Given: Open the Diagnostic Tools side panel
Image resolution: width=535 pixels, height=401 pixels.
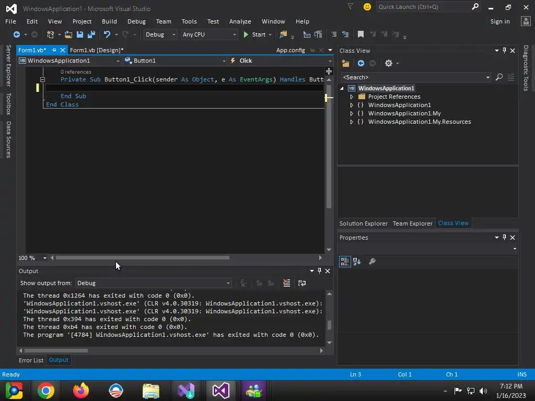Looking at the screenshot, I should pos(526,68).
